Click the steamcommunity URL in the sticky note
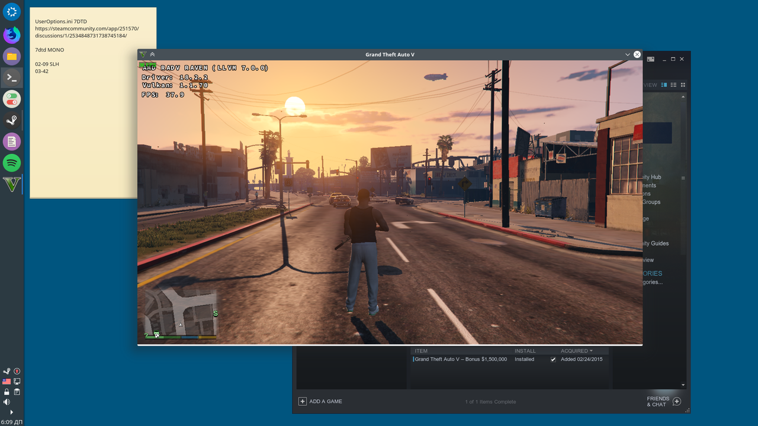758x426 pixels. (86, 32)
